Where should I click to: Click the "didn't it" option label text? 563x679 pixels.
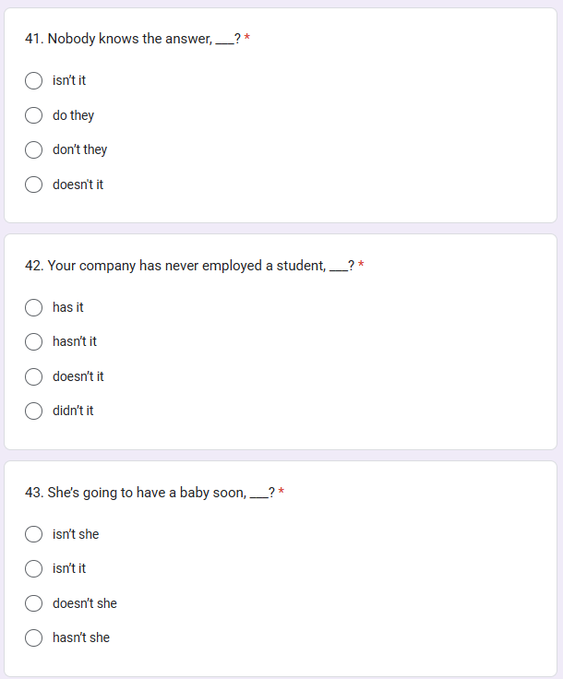point(73,411)
